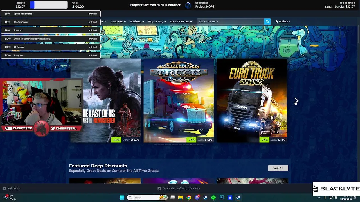Screen dimensions: 360x202
Task: Open Task View on the taskbar
Action: point(172,198)
